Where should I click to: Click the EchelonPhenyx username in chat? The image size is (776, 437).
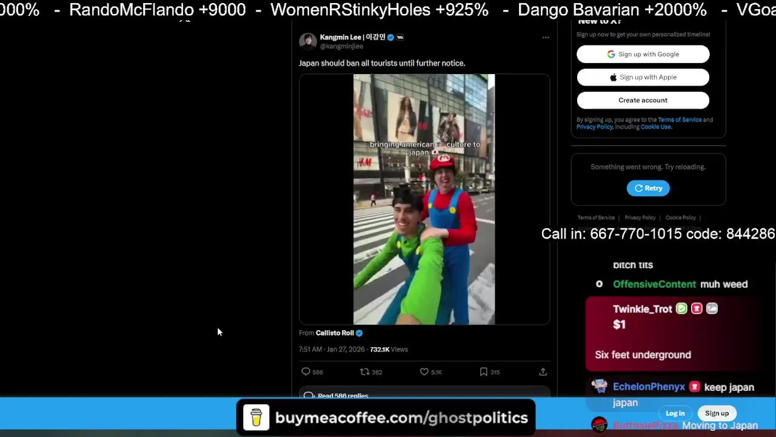click(x=649, y=387)
